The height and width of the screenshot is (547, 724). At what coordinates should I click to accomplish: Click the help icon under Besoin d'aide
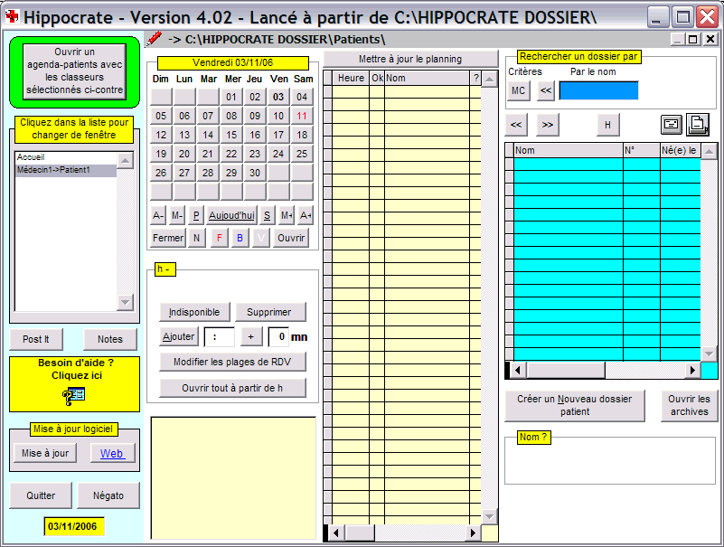pyautogui.click(x=74, y=394)
